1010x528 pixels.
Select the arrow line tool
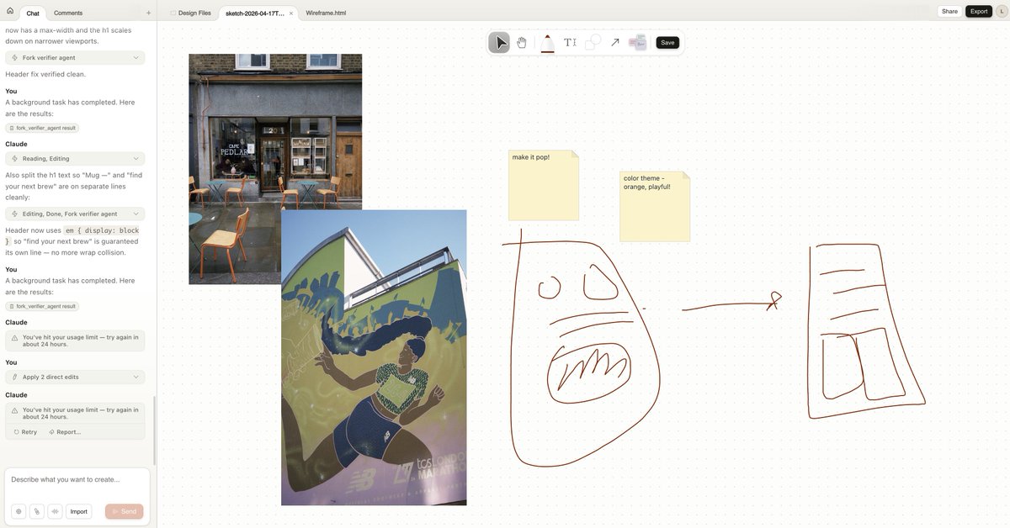[615, 42]
